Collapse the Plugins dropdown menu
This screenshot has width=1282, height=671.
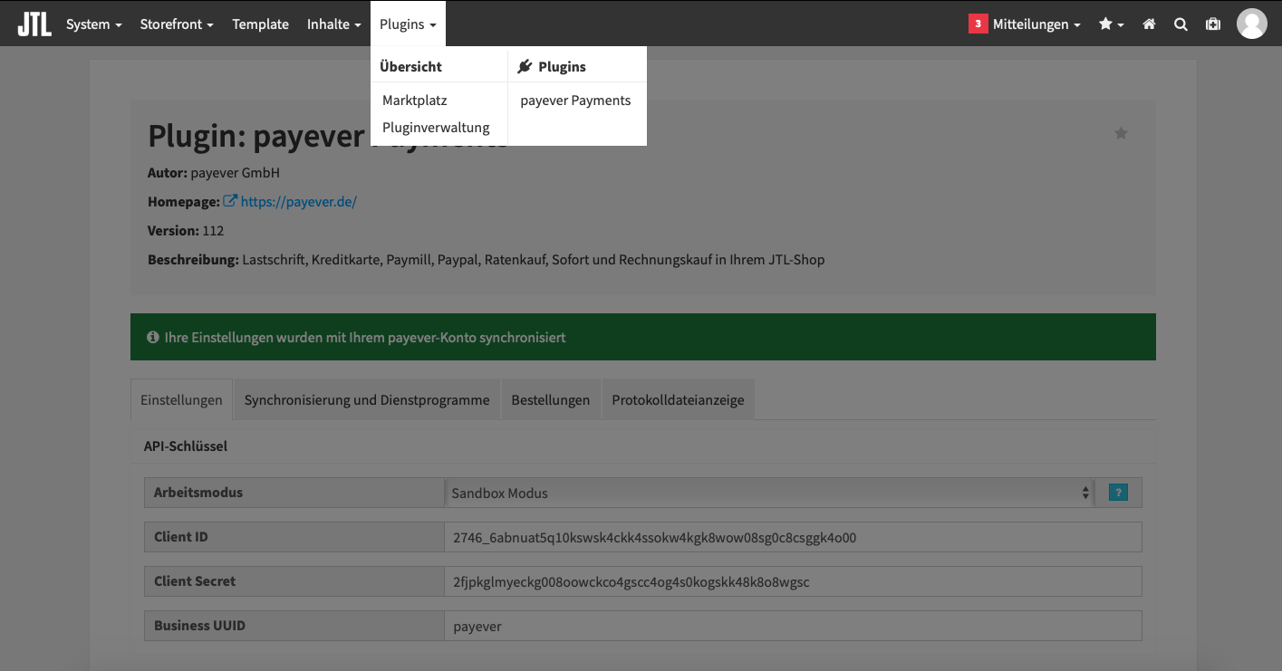[x=408, y=24]
